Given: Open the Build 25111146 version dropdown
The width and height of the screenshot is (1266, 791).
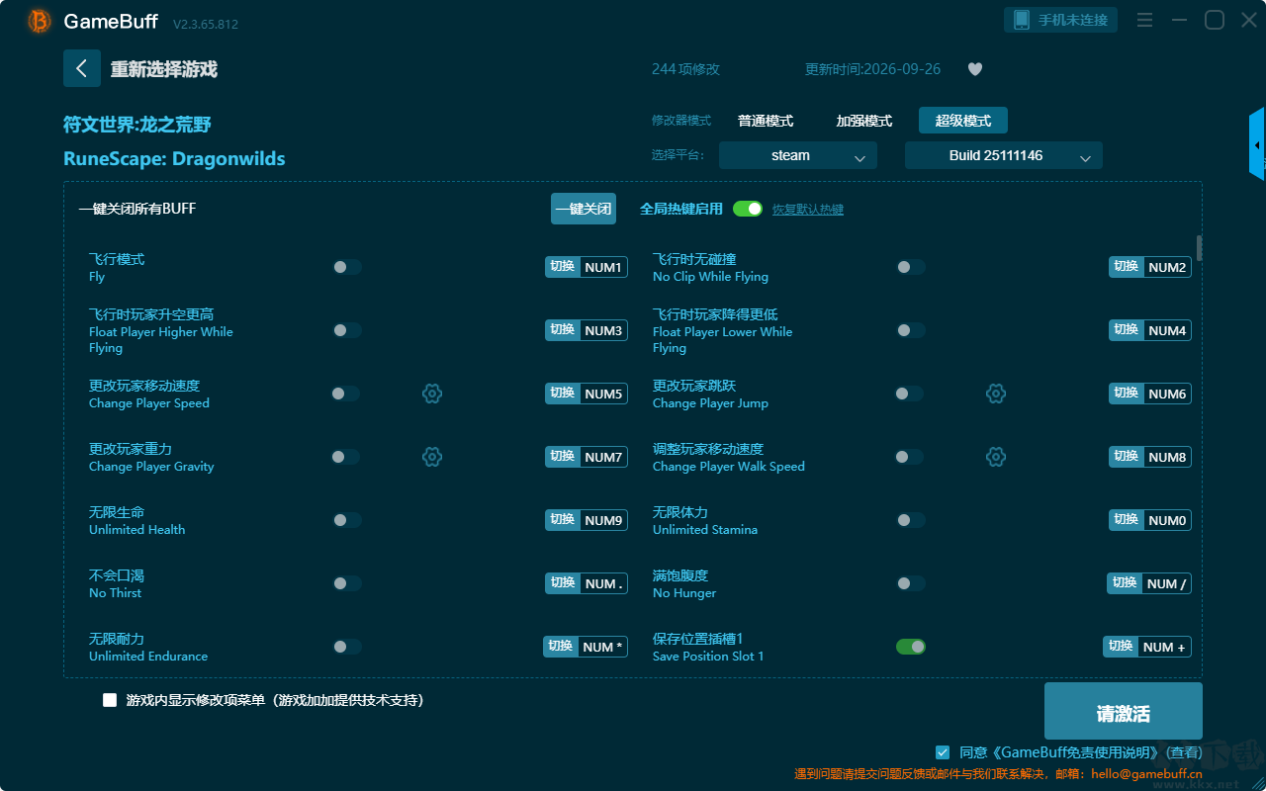Looking at the screenshot, I should (1004, 155).
